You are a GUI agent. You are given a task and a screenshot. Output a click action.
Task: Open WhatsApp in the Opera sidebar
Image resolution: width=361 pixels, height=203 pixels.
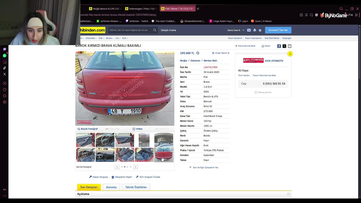click(x=5, y=56)
